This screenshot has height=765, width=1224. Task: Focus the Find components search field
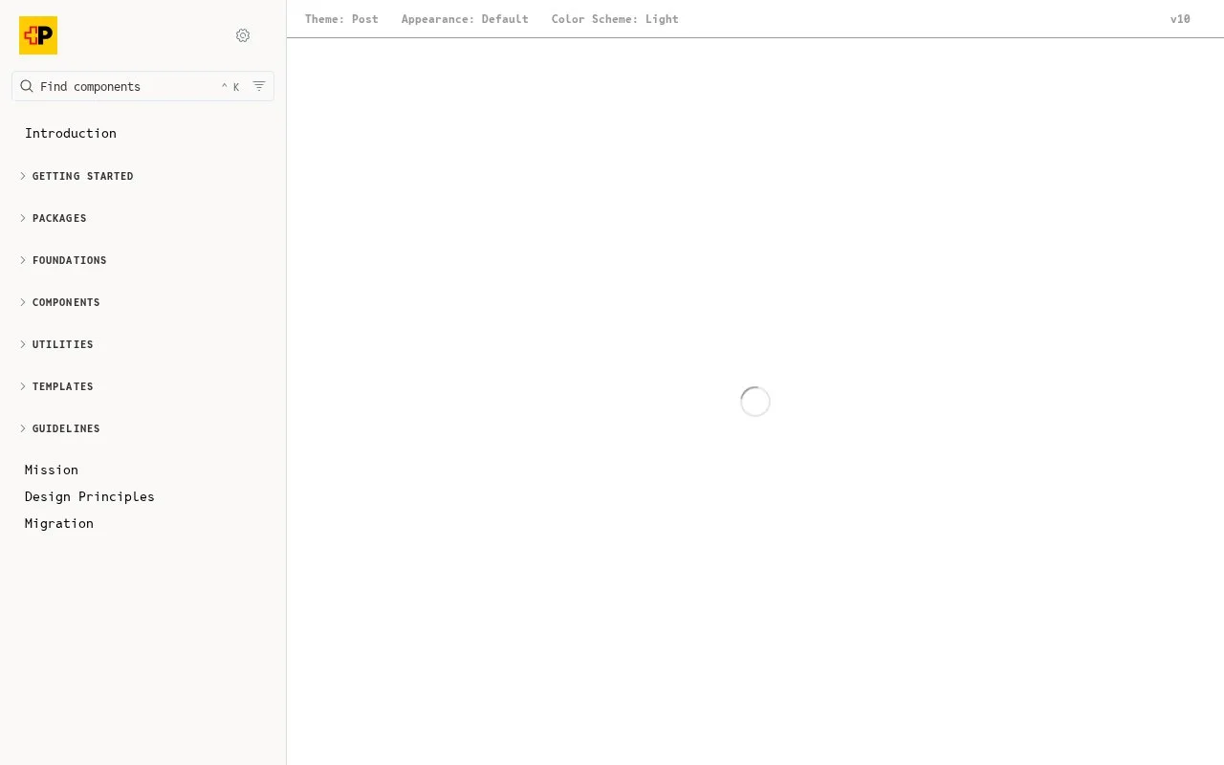142,86
